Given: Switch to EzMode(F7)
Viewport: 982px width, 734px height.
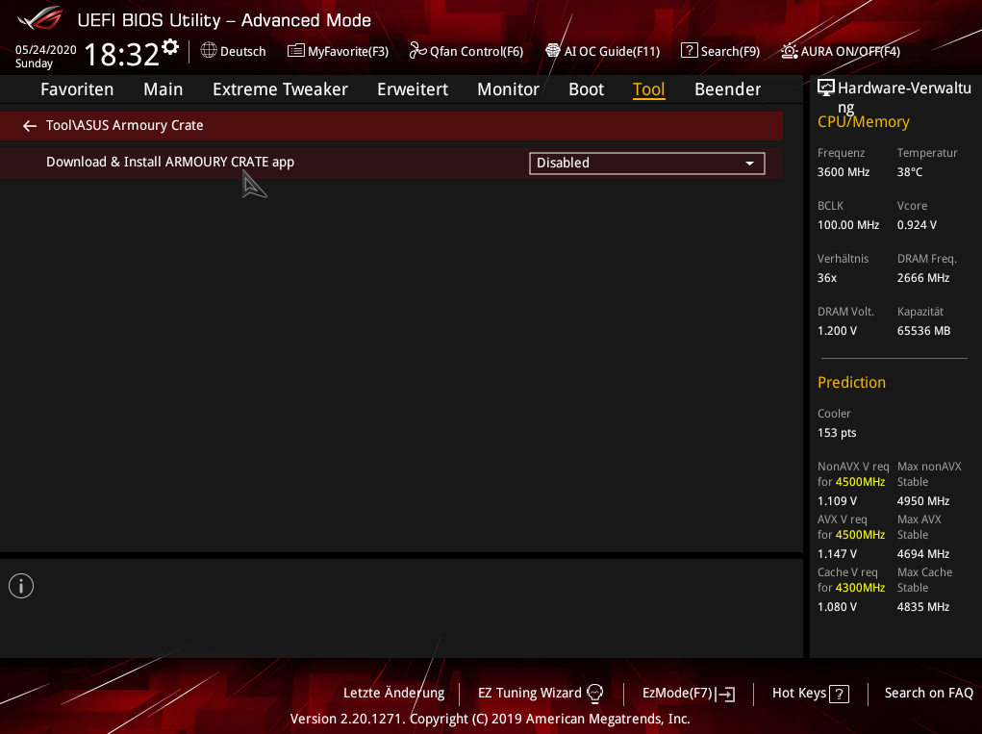Looking at the screenshot, I should (x=689, y=694).
